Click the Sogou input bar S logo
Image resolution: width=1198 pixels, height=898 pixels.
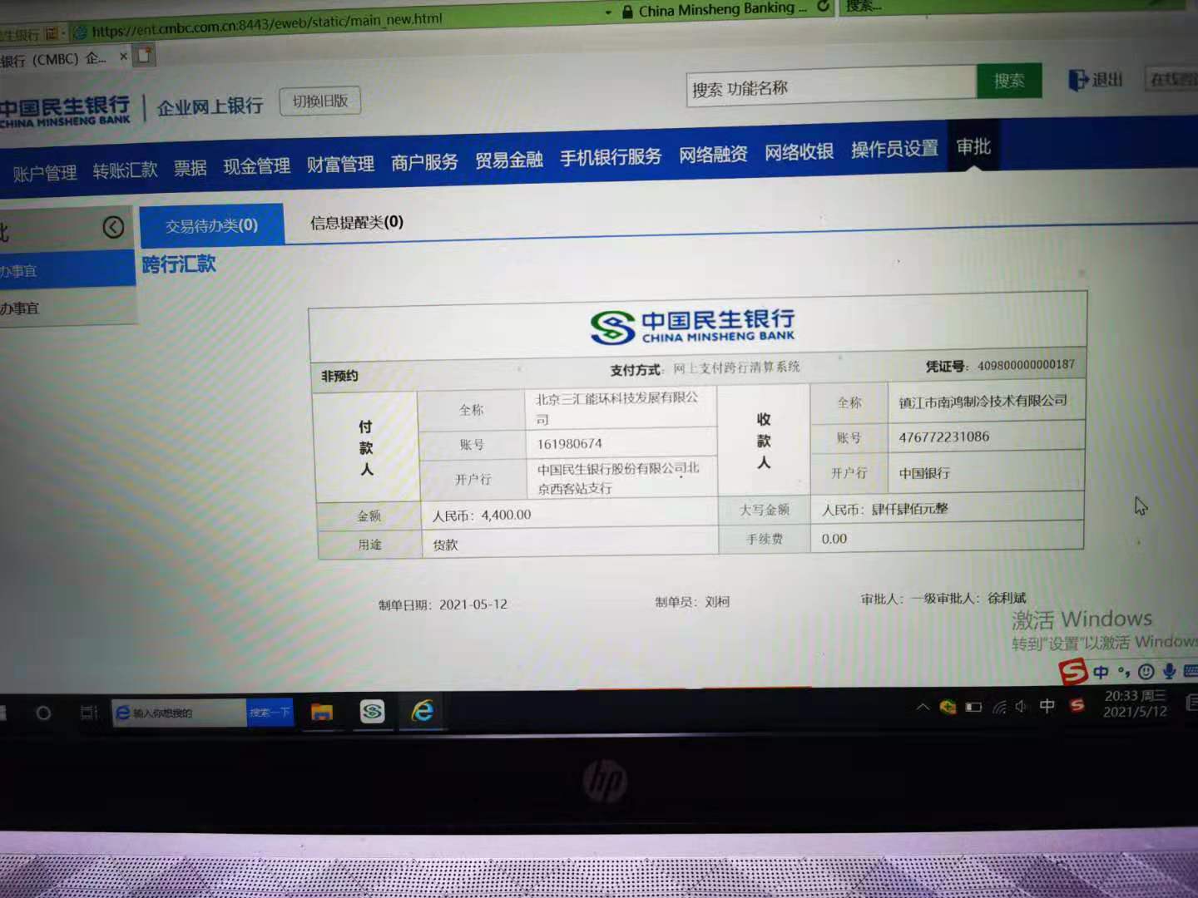click(1073, 670)
